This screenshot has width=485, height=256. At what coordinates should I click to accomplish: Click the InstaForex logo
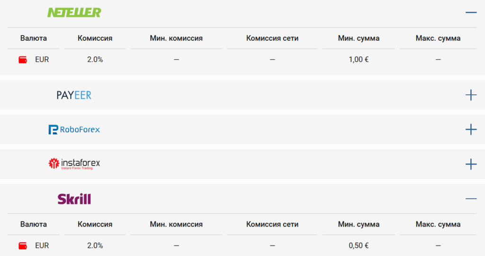[74, 164]
